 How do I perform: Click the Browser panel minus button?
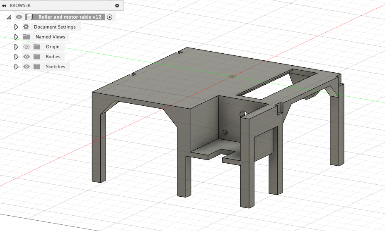point(117,5)
